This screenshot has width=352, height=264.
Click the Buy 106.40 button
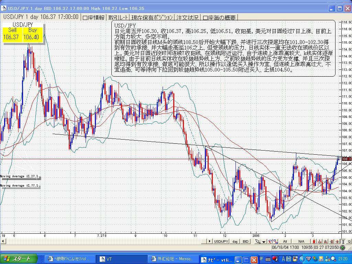[x=33, y=34]
